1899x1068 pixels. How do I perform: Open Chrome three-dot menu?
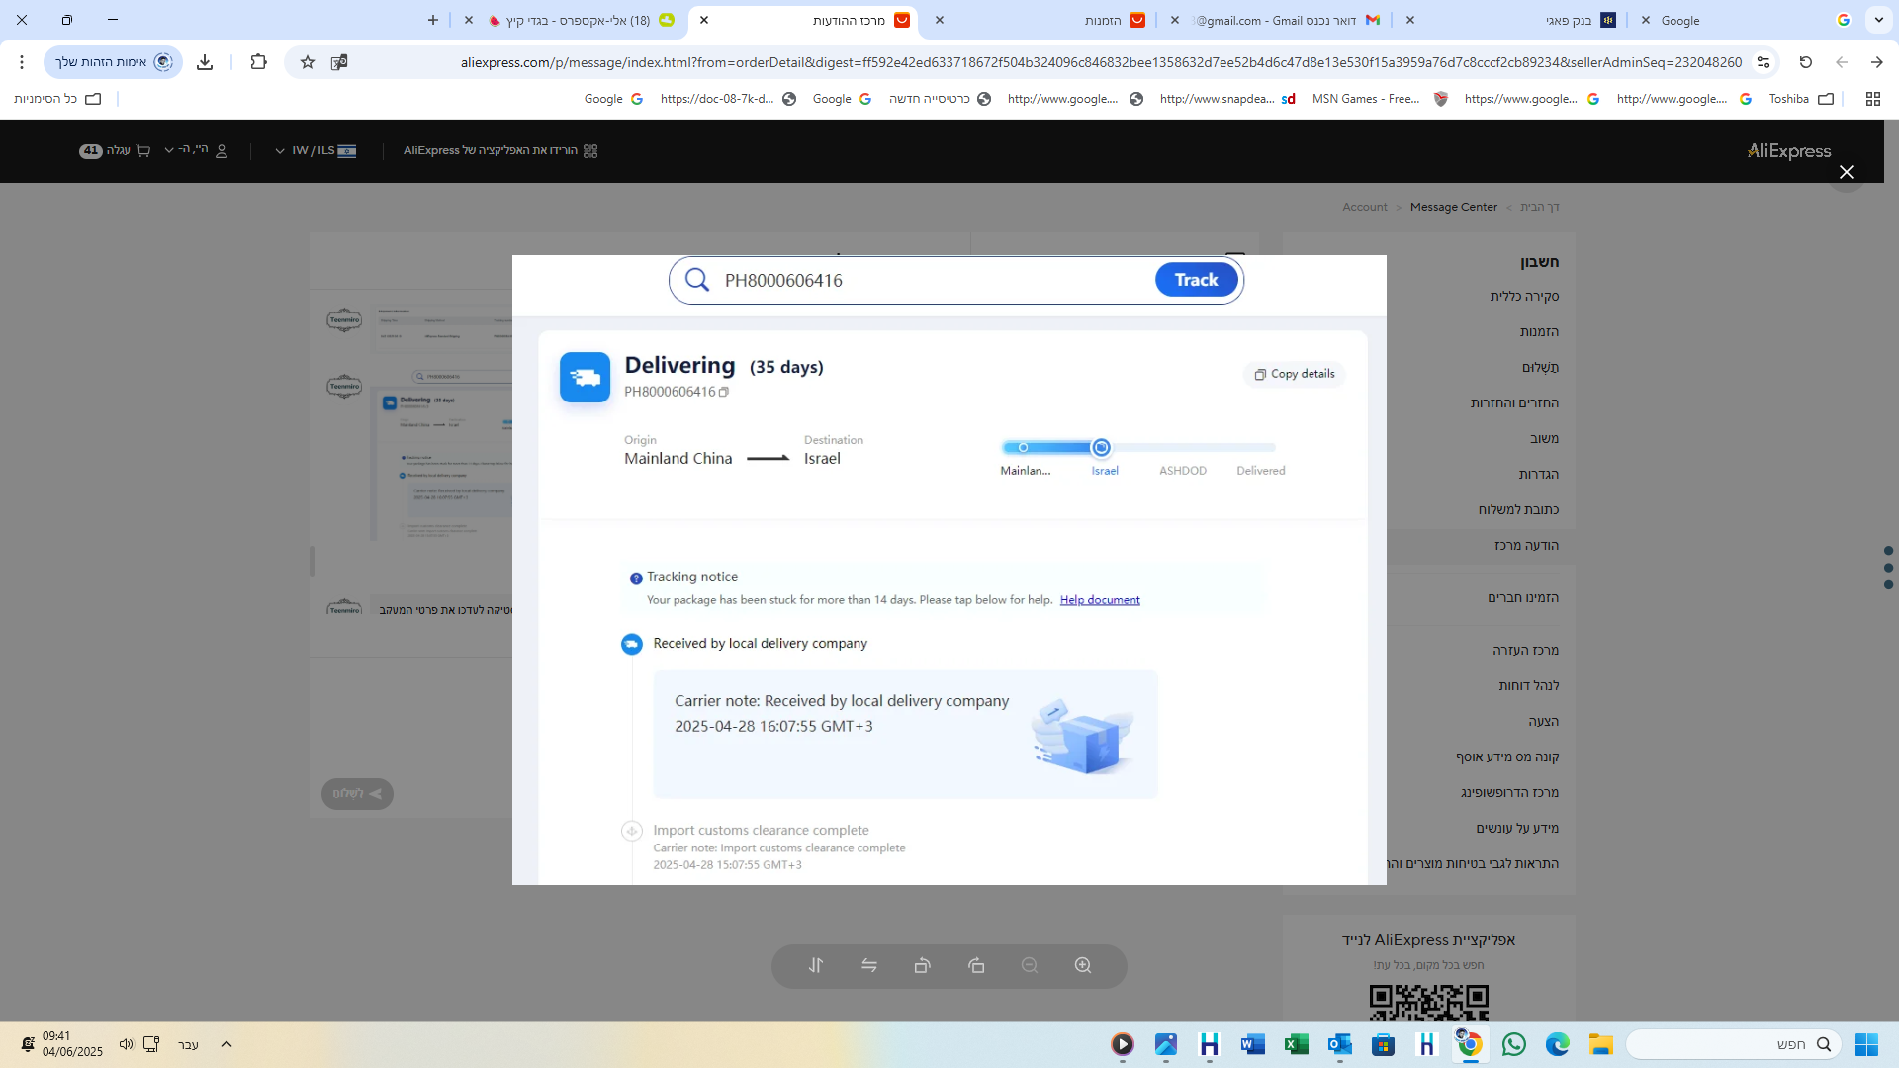point(22,62)
